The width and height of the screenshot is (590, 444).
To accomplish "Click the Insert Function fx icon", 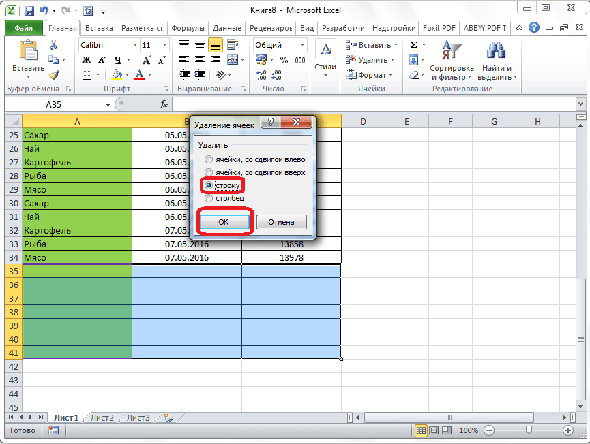I will pyautogui.click(x=164, y=104).
